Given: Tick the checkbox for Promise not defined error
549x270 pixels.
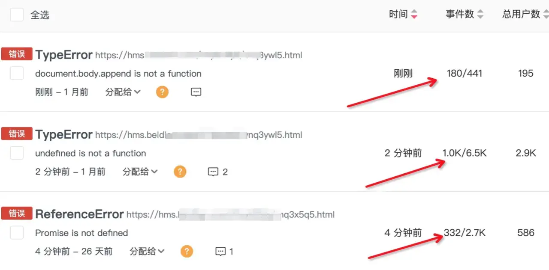Looking at the screenshot, I should pos(17,233).
